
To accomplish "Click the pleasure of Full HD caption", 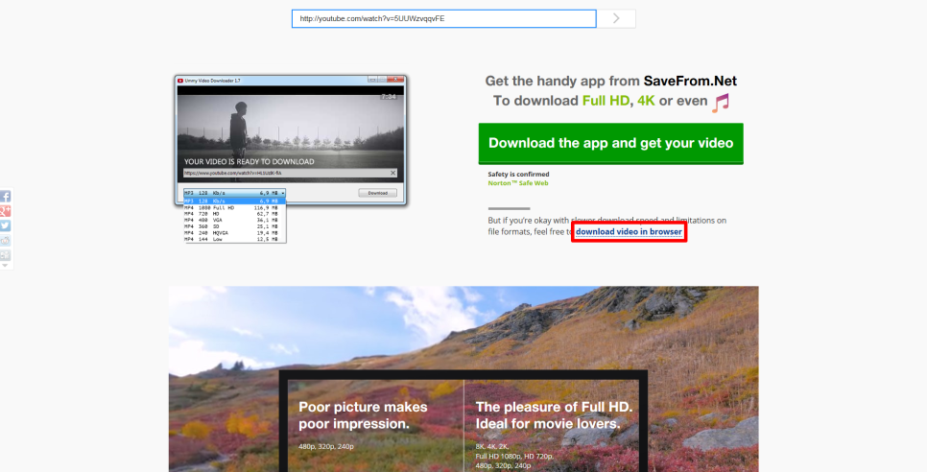I will pos(554,415).
